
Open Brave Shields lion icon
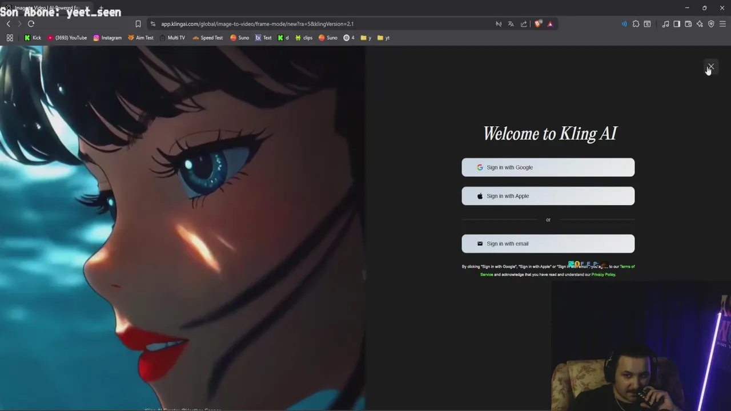[537, 24]
